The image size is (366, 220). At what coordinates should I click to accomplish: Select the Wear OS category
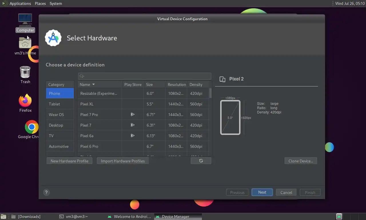(60, 115)
